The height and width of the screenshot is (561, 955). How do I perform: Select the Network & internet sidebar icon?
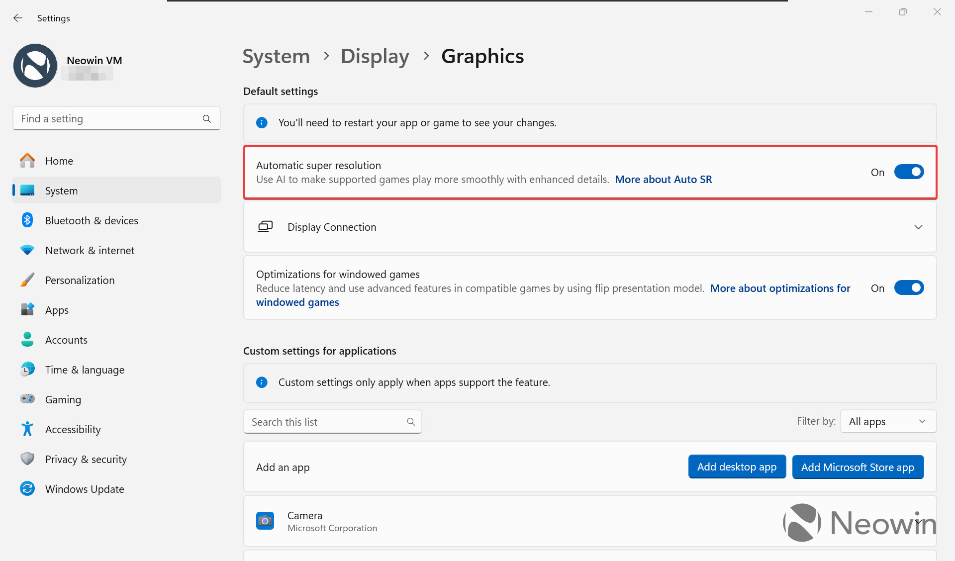27,250
